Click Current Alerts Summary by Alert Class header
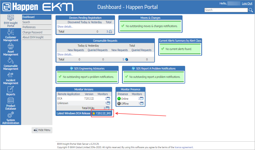The image size is (255, 150). (180, 41)
